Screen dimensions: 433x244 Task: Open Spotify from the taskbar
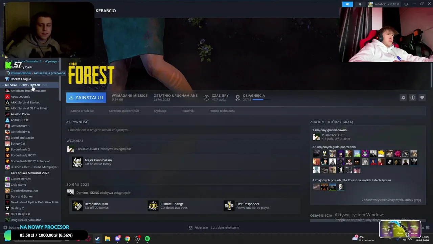[x=147, y=239]
